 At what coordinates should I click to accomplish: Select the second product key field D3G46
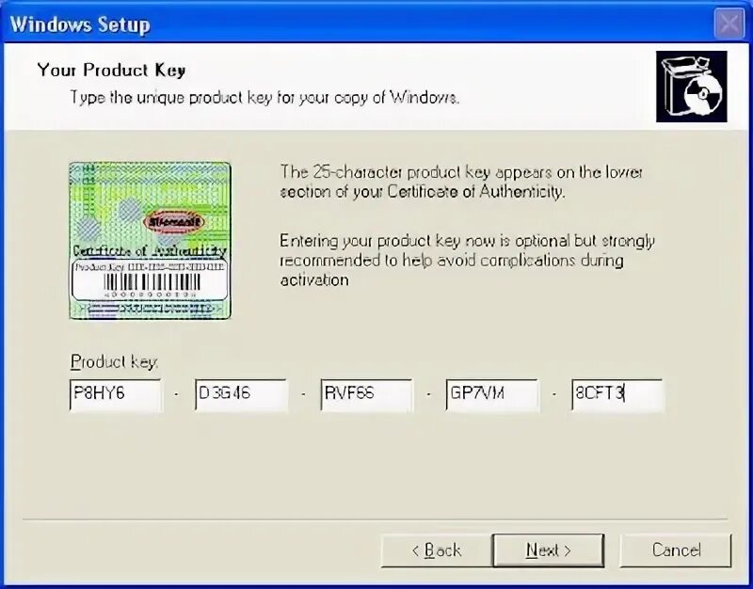coord(242,395)
